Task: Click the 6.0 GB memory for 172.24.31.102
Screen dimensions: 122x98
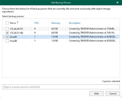Action: (x=55, y=33)
